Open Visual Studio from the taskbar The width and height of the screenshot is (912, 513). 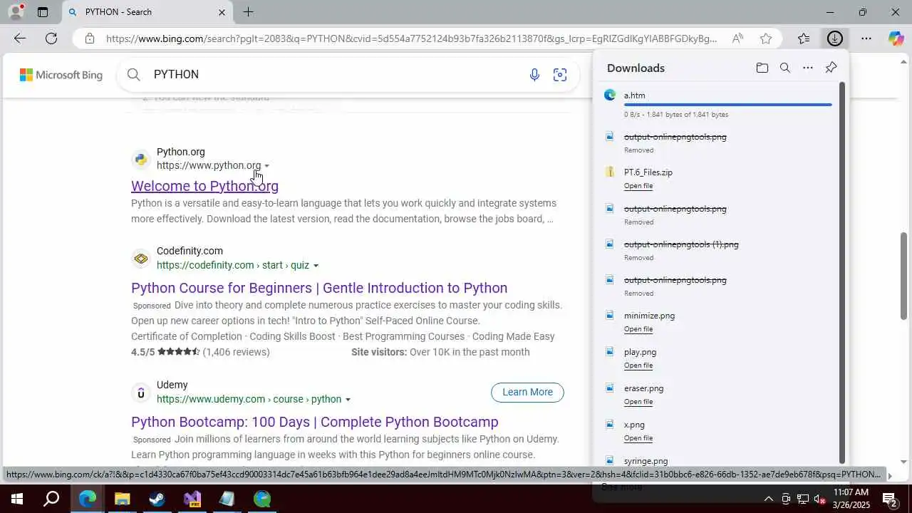click(x=192, y=499)
